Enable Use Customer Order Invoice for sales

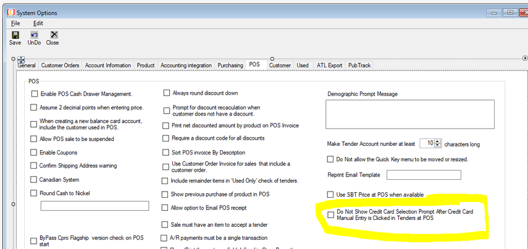tap(166, 167)
